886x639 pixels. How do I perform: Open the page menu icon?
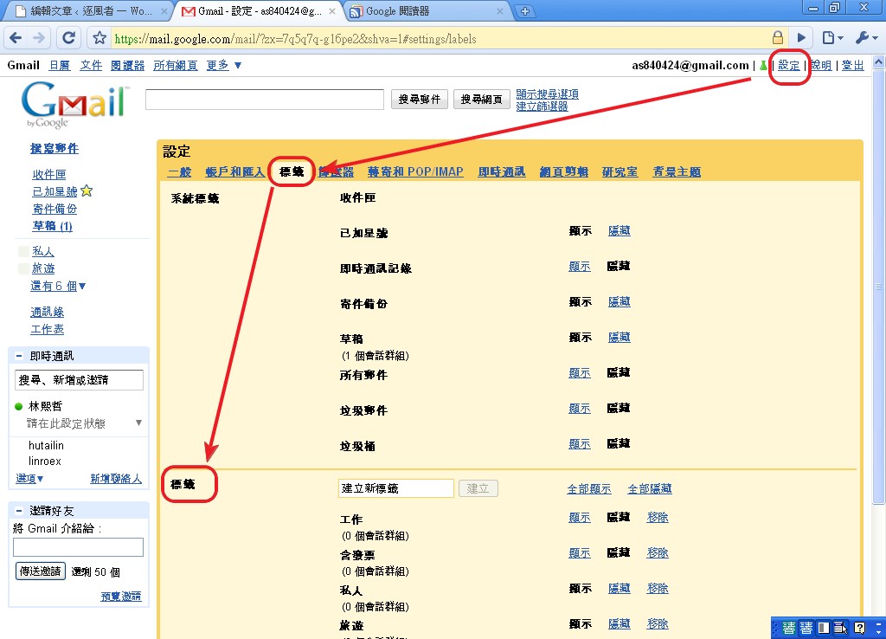(x=831, y=38)
